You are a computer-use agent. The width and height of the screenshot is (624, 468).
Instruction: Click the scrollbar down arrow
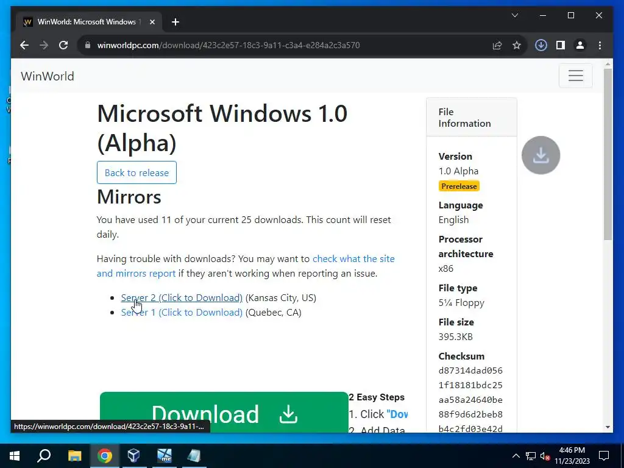(x=608, y=427)
